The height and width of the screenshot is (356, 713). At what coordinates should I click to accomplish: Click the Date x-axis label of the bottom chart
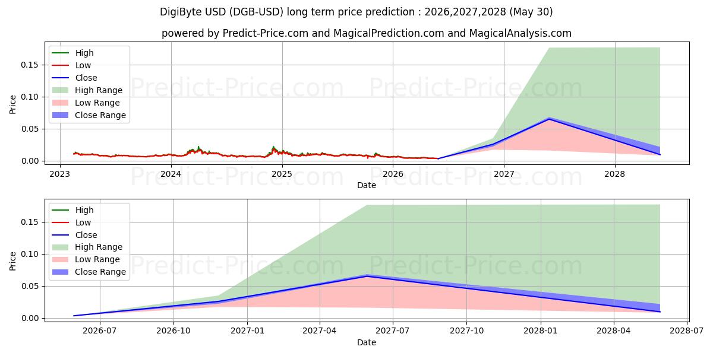(367, 342)
